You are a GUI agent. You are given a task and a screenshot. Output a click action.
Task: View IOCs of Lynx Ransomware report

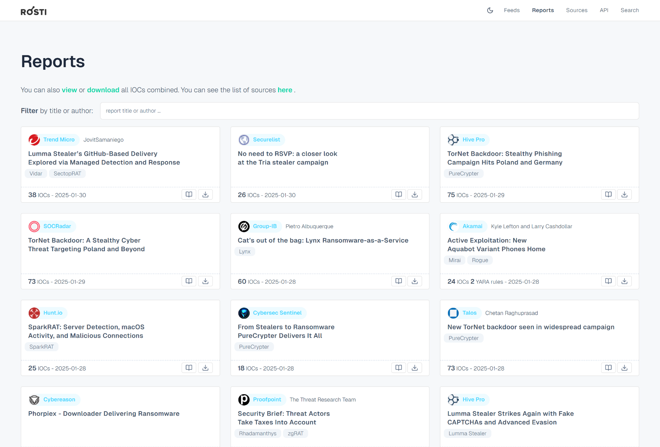(398, 281)
